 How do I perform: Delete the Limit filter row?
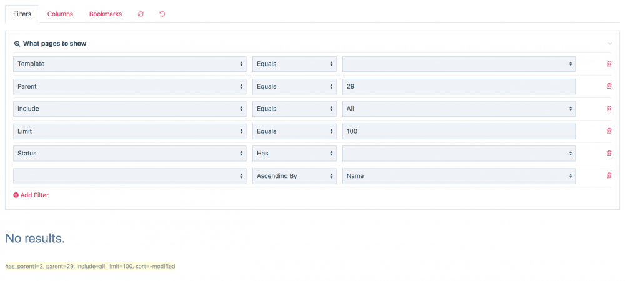609,131
